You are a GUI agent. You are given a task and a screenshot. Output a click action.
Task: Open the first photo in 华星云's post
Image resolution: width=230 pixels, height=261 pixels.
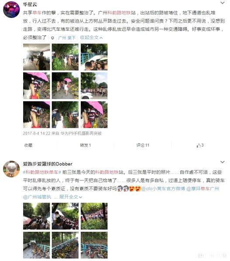tap(37, 57)
